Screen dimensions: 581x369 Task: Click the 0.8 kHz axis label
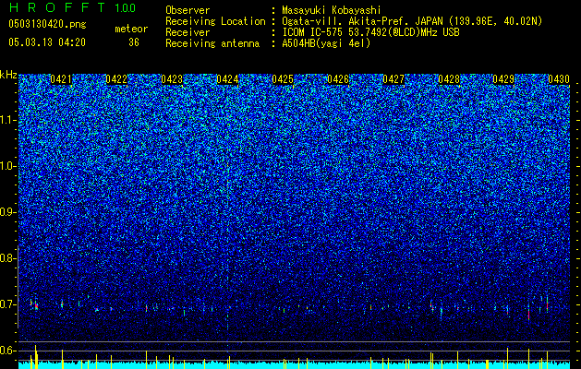(x=8, y=258)
